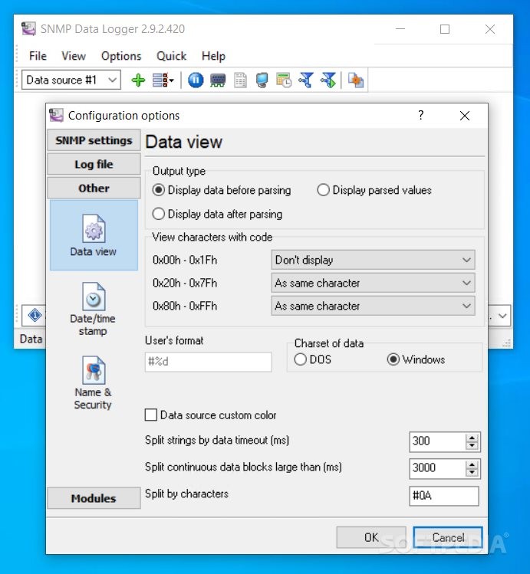The height and width of the screenshot is (574, 530).
Task: Click the log file document icon in toolbar
Action: (240, 80)
